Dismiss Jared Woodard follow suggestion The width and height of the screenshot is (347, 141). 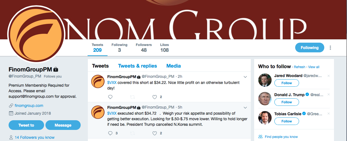tap(329, 76)
